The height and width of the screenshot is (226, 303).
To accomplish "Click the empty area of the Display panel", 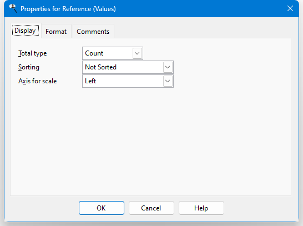I will click(x=151, y=141).
